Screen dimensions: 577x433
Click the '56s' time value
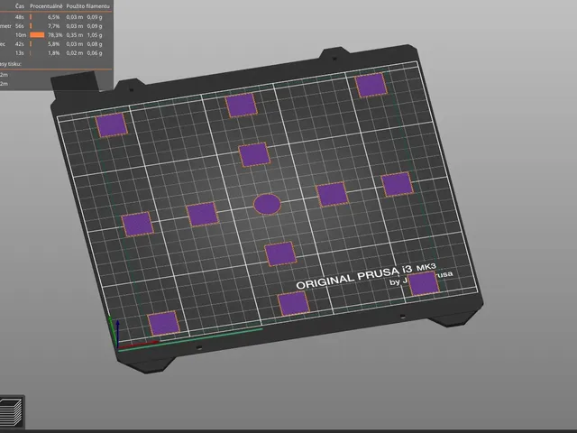pos(20,26)
